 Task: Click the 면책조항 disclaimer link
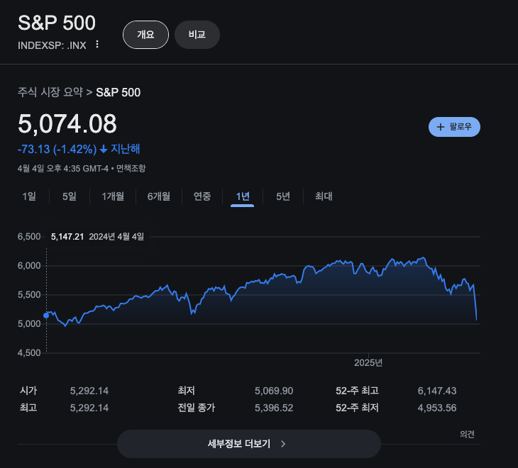[x=131, y=168]
